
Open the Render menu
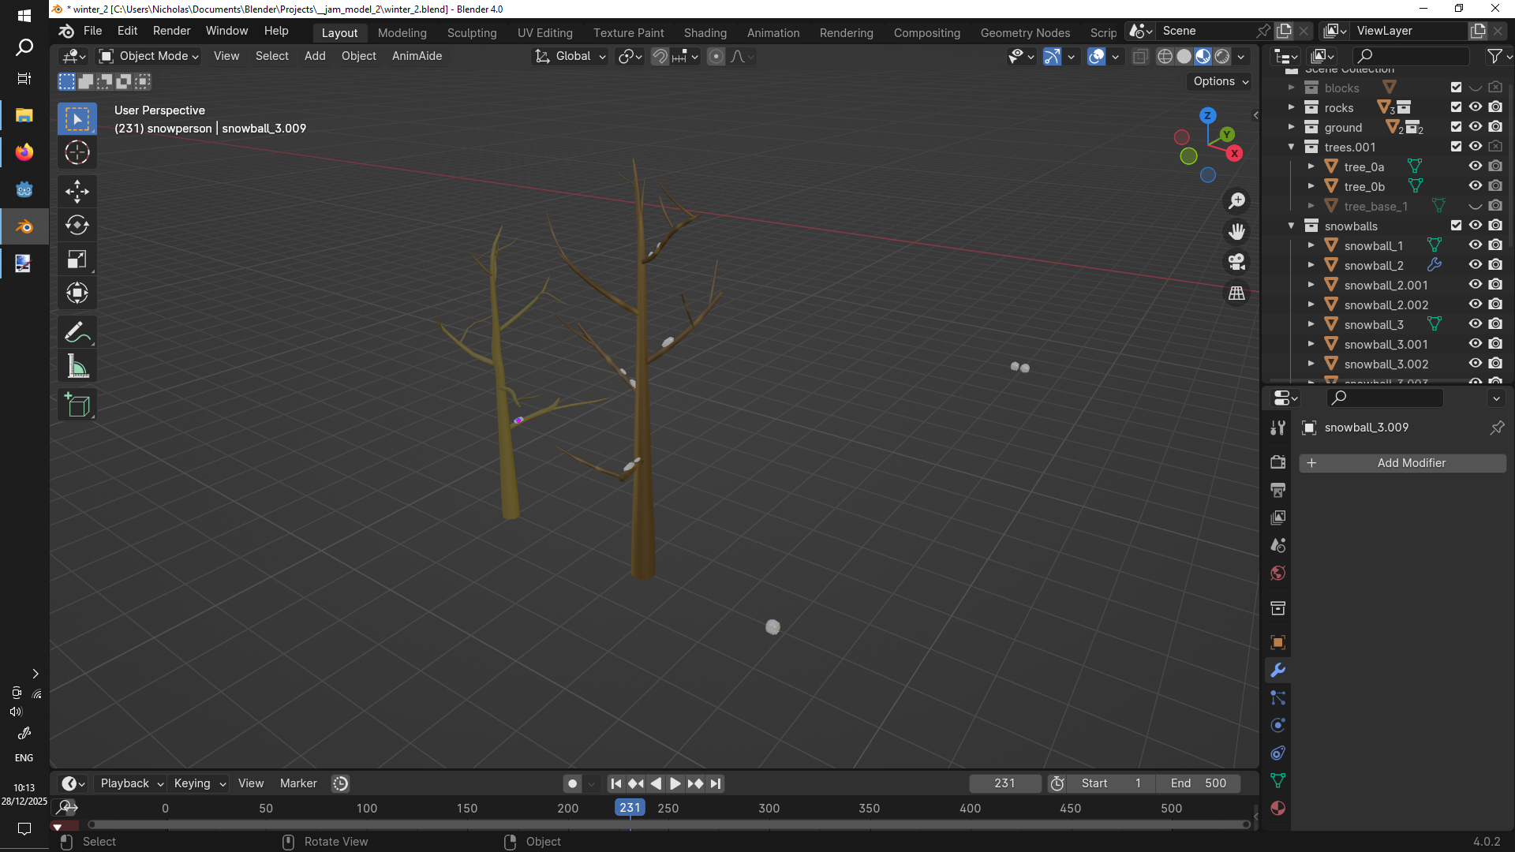click(171, 31)
